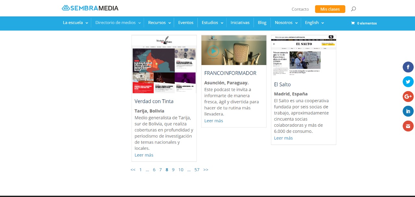415x197 pixels.
Task: Open the Contacto link
Action: click(300, 9)
